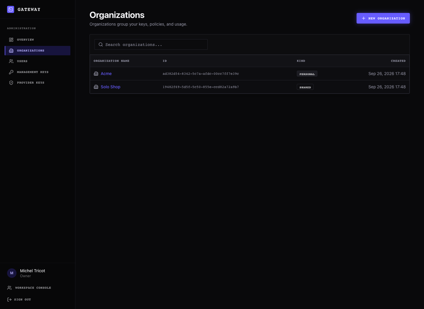Viewport: 424px width, 309px height.
Task: Open the Overview menu item
Action: tap(38, 40)
